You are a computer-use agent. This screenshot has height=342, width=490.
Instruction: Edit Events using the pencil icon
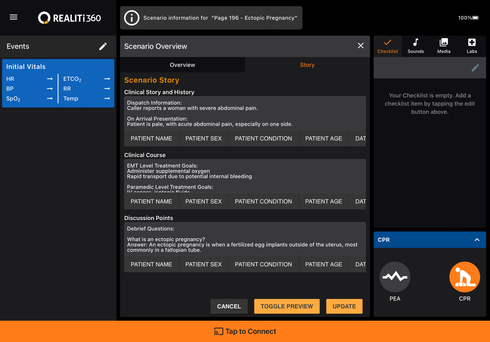[x=103, y=46]
